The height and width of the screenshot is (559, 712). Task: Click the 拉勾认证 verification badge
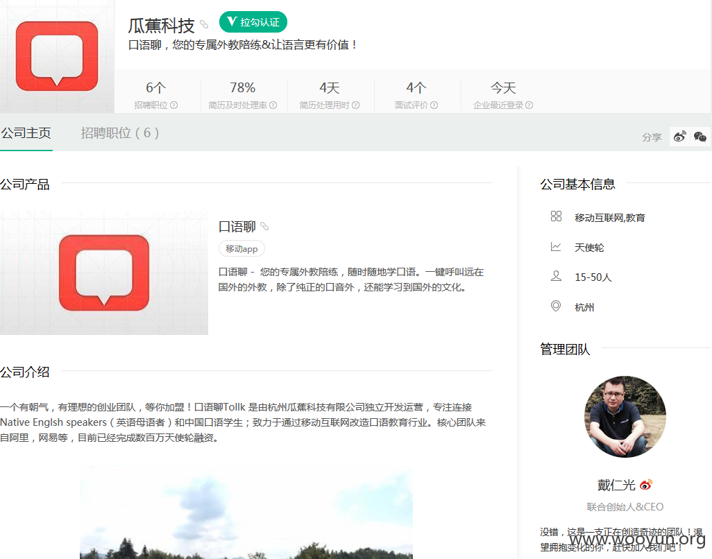point(253,21)
